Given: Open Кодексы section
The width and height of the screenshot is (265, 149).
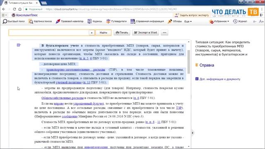Looking at the screenshot, I should click(x=95, y=21).
